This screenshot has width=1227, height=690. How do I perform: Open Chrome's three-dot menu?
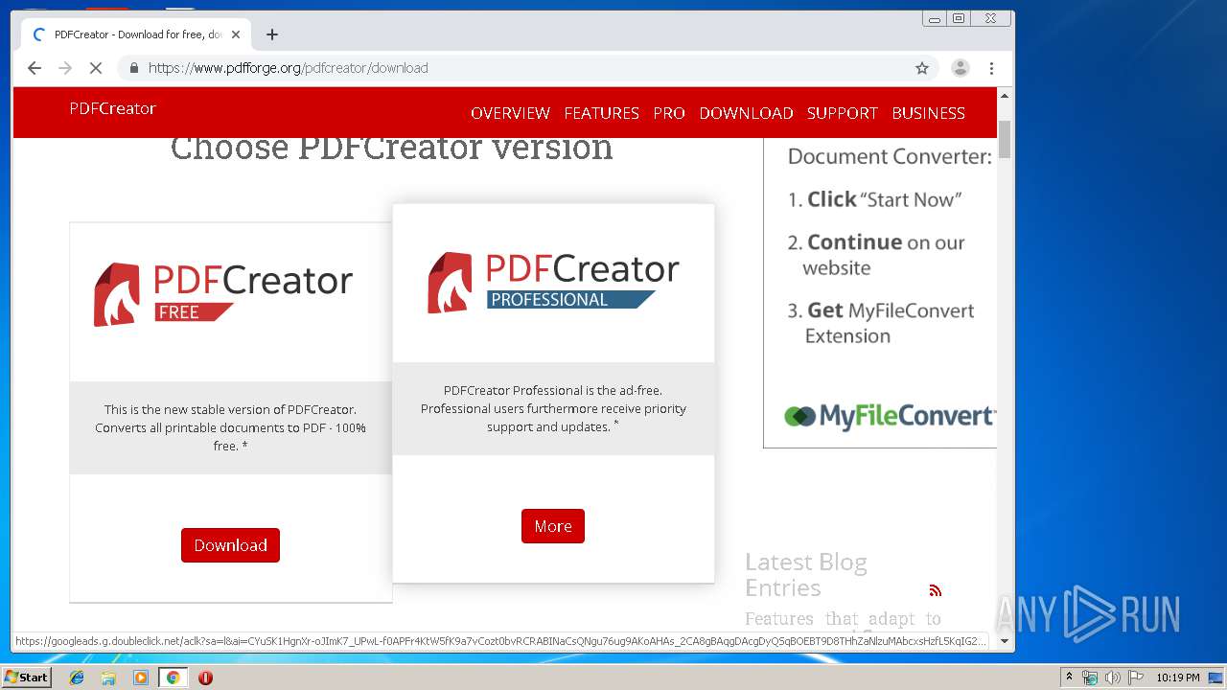(x=991, y=68)
